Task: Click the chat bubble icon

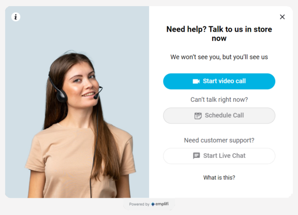Action: (x=196, y=156)
